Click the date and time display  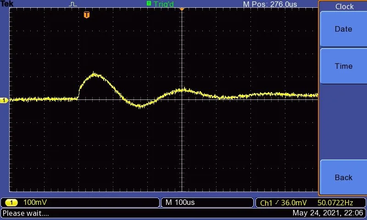click(x=328, y=213)
